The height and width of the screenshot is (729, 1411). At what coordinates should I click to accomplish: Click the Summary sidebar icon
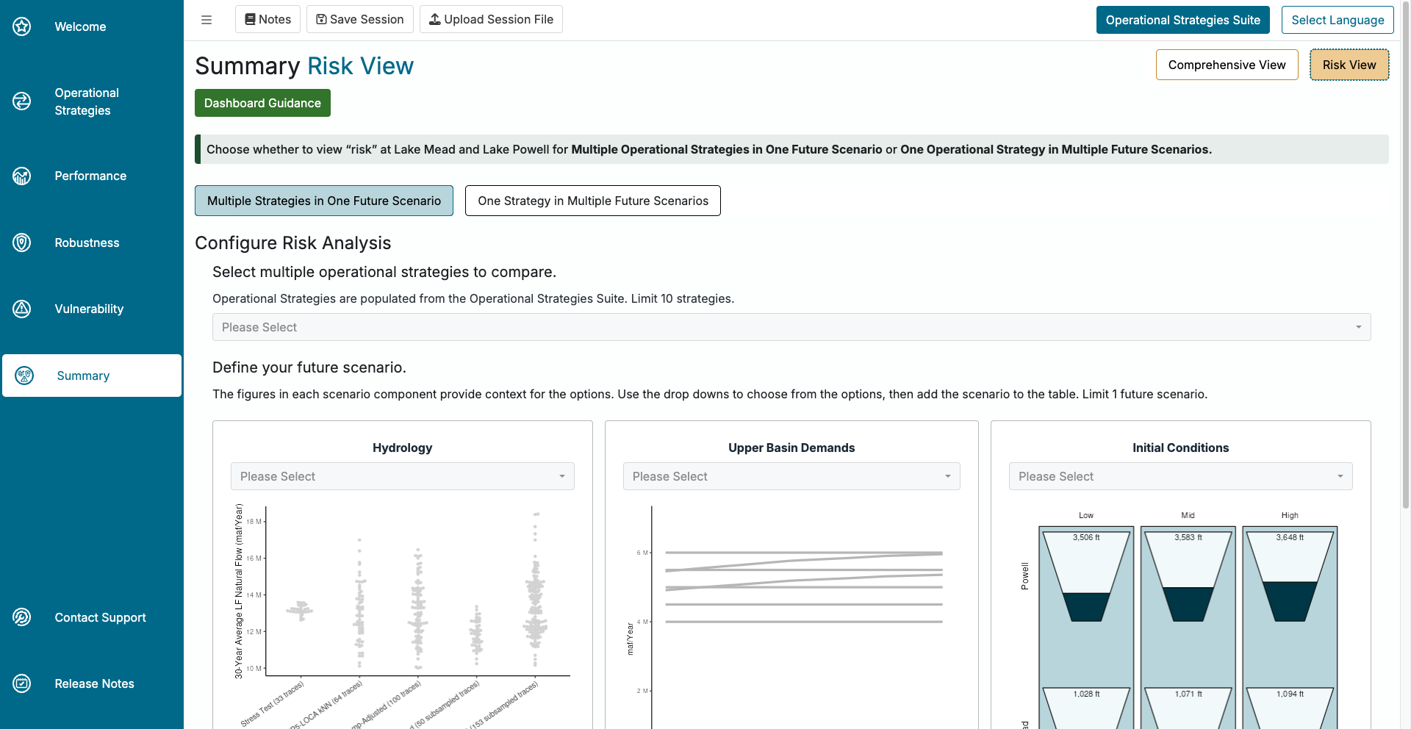pyautogui.click(x=24, y=376)
